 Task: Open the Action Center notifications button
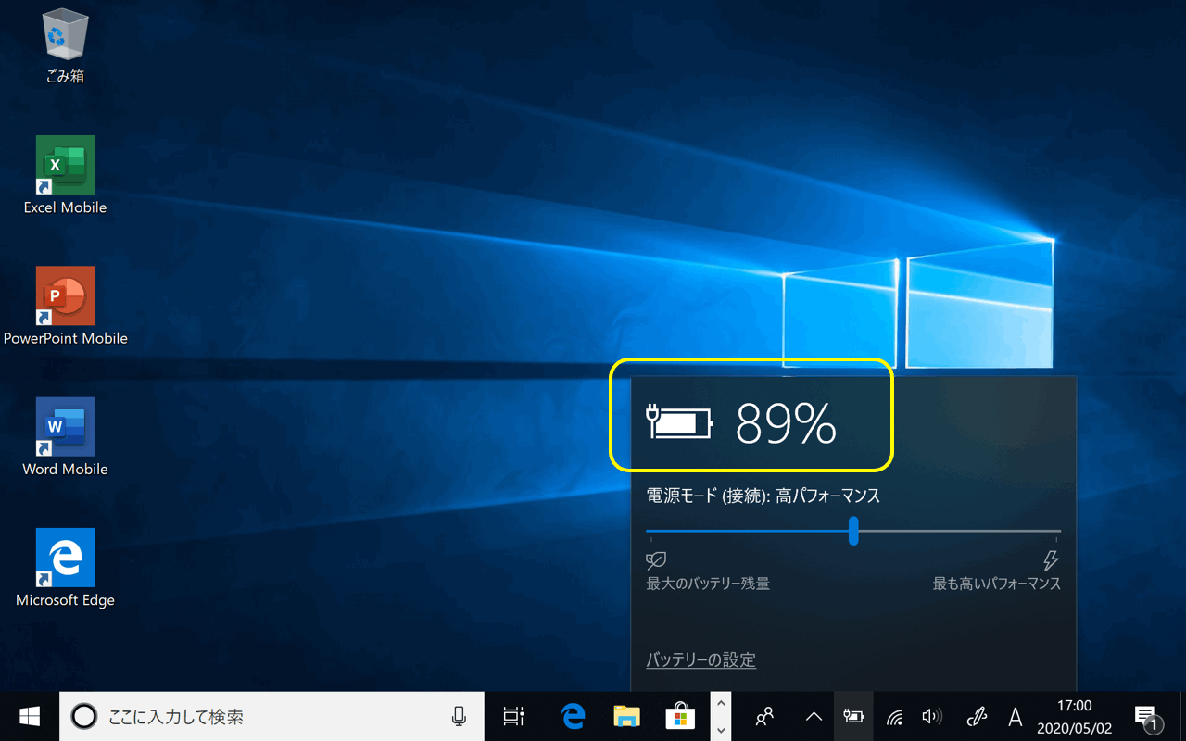1146,716
